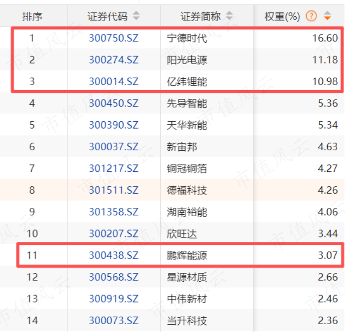Select the 300390.SZ link
Viewport: 345px width, 332px height.
point(113,125)
